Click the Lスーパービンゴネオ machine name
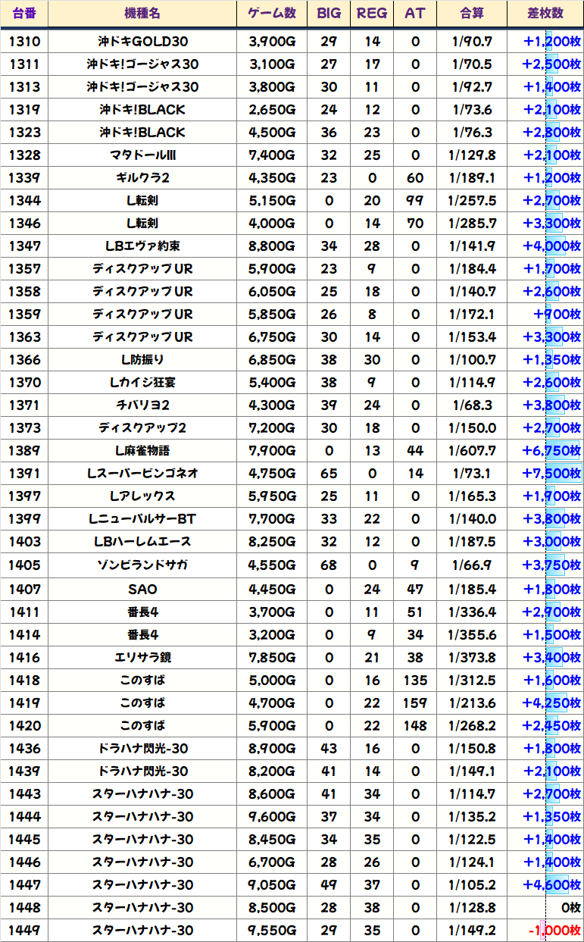Image resolution: width=584 pixels, height=942 pixels. click(142, 474)
